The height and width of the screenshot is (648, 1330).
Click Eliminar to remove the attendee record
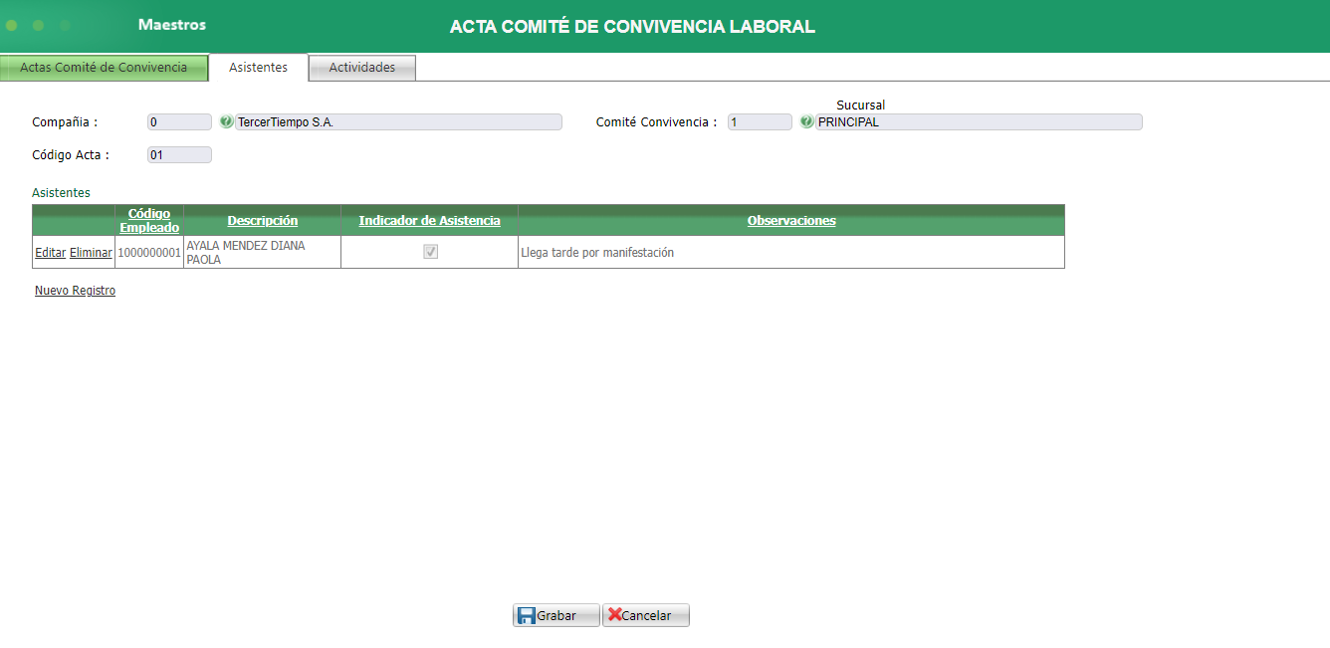click(x=91, y=252)
